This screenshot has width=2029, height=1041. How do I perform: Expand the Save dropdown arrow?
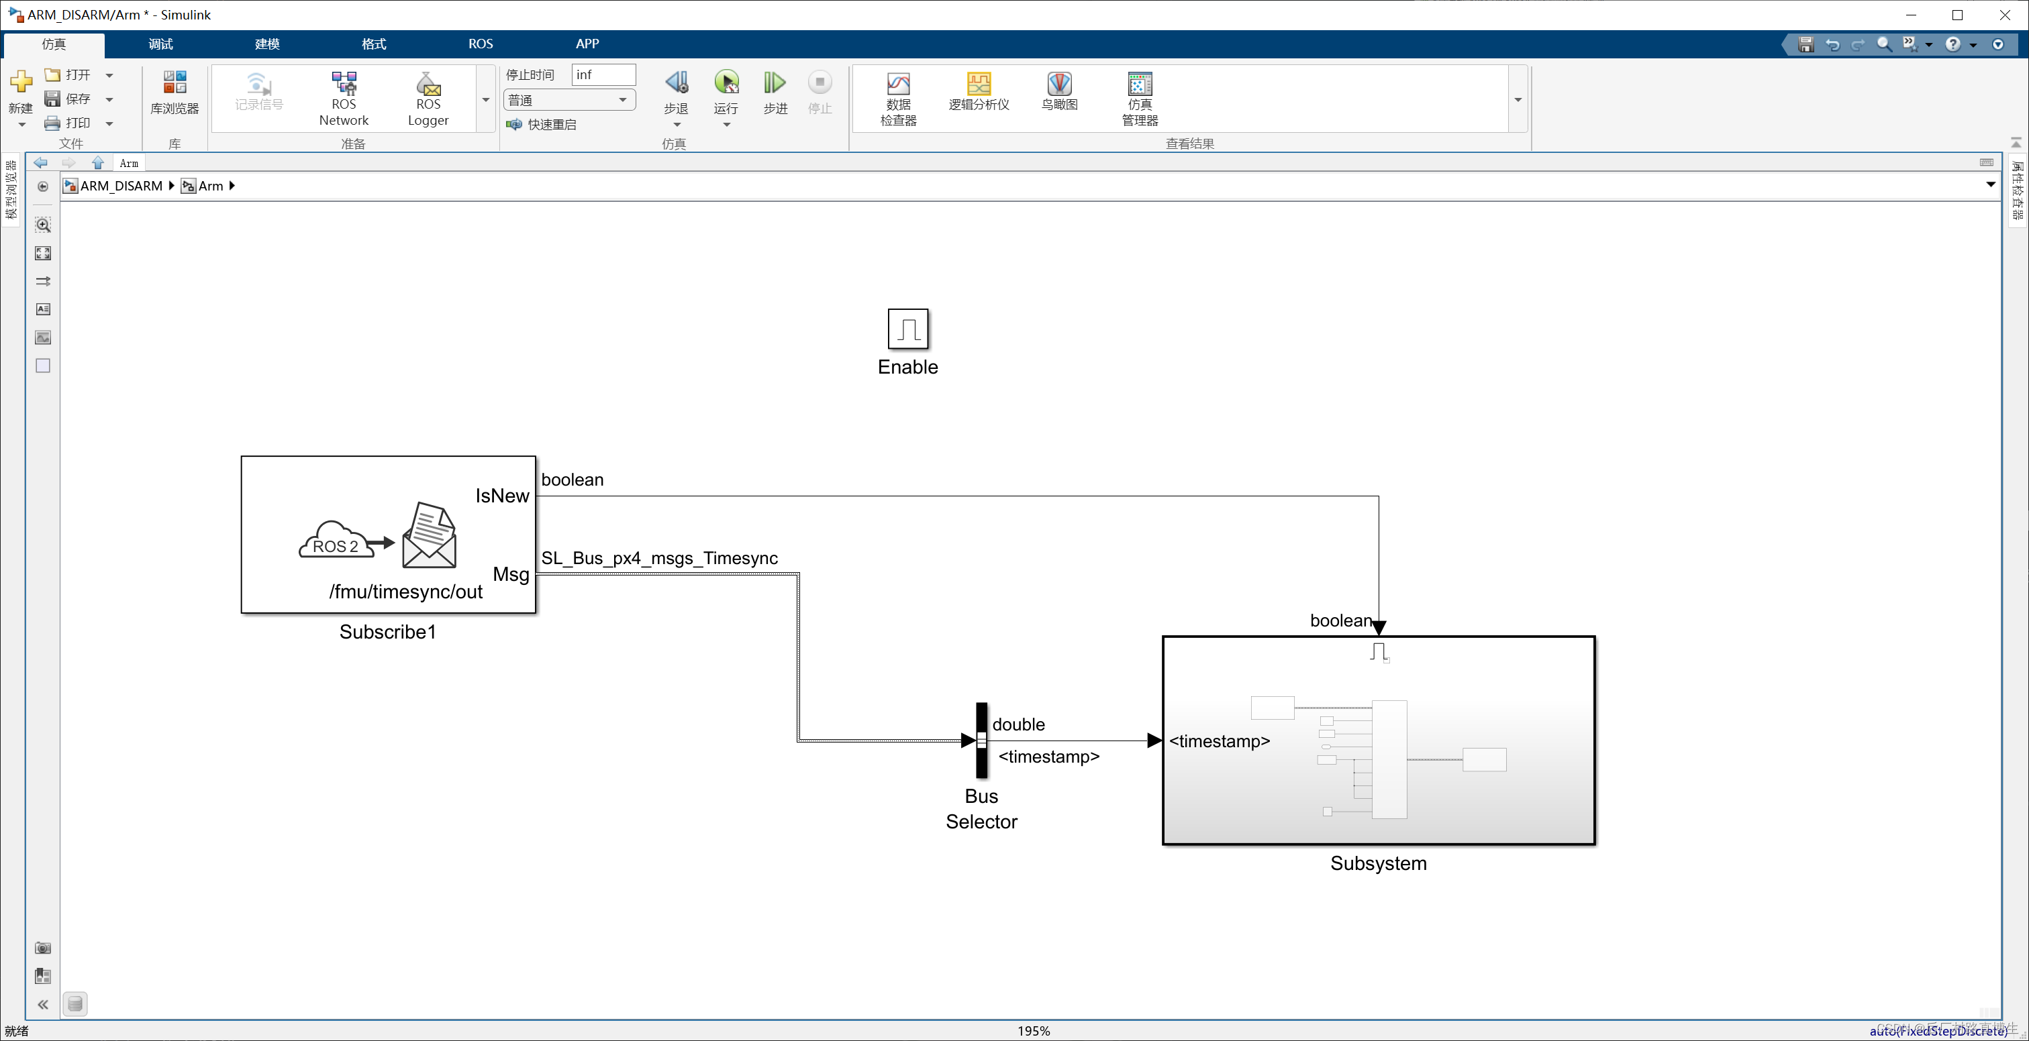point(109,100)
